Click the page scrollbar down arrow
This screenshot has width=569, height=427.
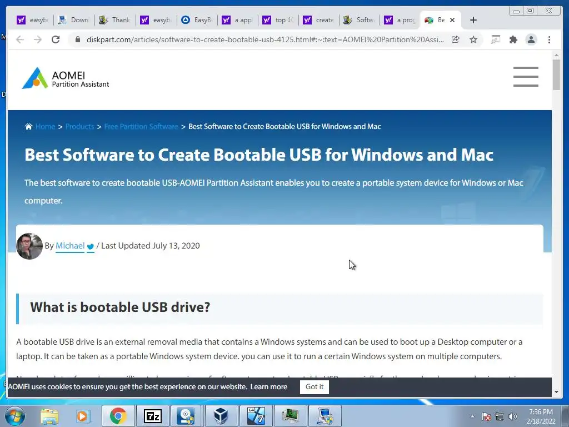pyautogui.click(x=556, y=392)
